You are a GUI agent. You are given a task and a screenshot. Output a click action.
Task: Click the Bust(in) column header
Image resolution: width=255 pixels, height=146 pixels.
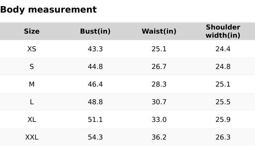click(x=95, y=31)
